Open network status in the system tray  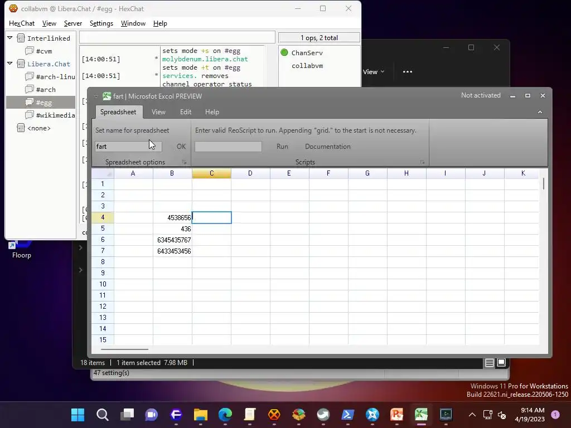coord(487,415)
